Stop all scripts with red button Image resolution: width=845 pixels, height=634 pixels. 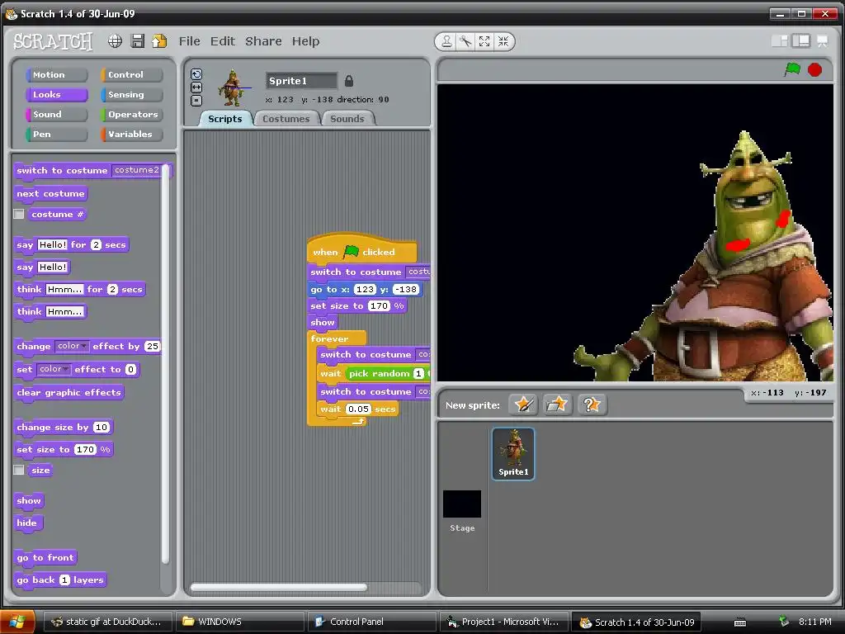(x=814, y=70)
